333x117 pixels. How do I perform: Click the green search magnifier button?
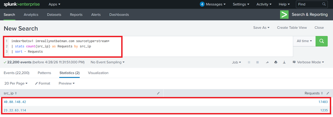click(321, 41)
